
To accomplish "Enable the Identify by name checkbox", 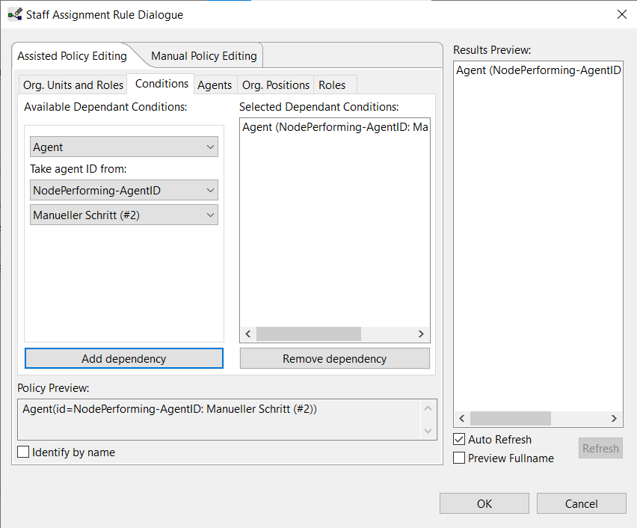I will 23,452.
